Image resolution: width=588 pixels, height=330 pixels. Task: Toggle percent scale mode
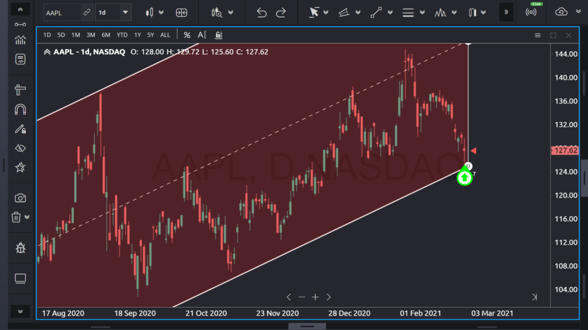(187, 35)
